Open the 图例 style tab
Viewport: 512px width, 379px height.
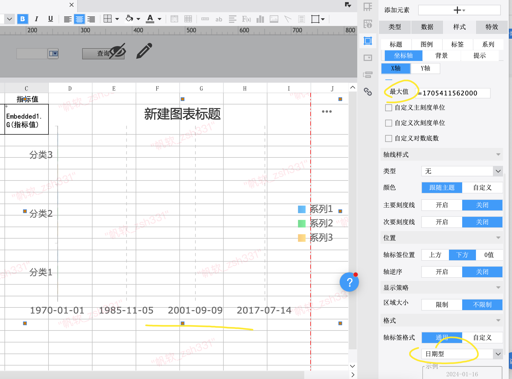(x=427, y=45)
